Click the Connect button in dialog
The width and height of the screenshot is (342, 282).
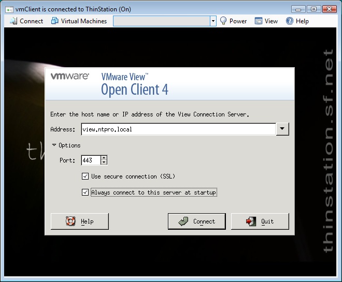197,221
